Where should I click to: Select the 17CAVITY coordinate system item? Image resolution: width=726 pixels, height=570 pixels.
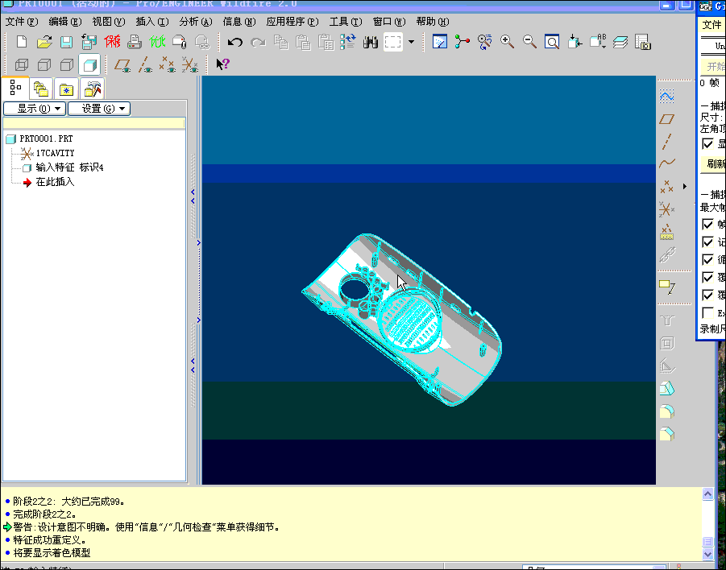click(55, 153)
